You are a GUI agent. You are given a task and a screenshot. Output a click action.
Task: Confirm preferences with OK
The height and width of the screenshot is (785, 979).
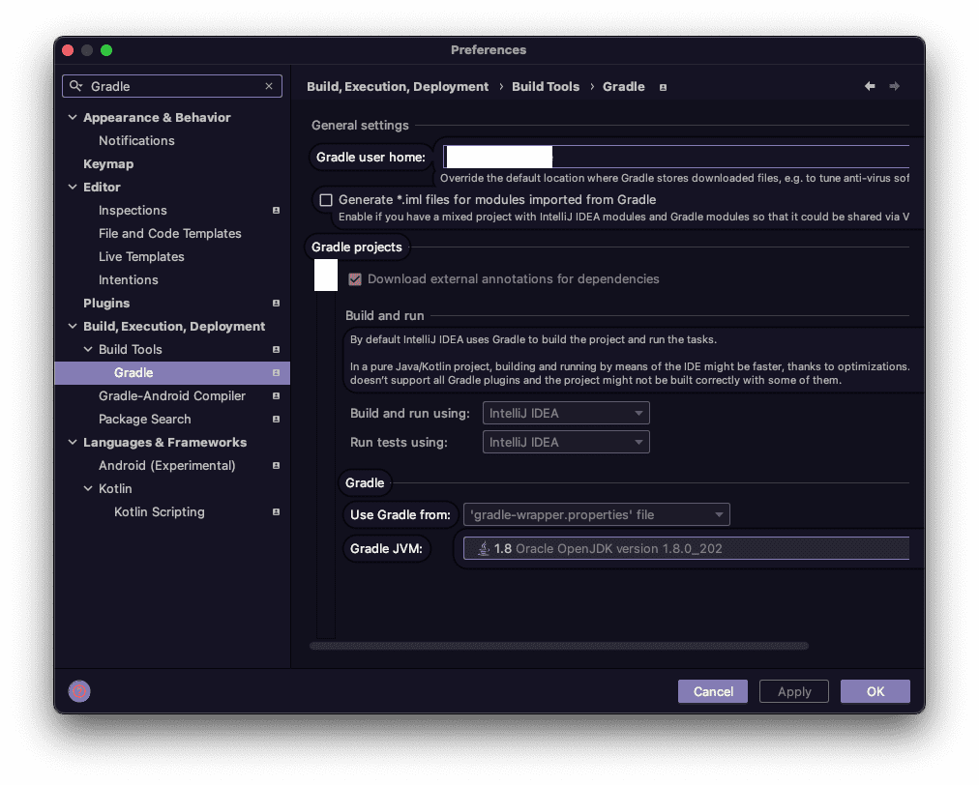875,691
